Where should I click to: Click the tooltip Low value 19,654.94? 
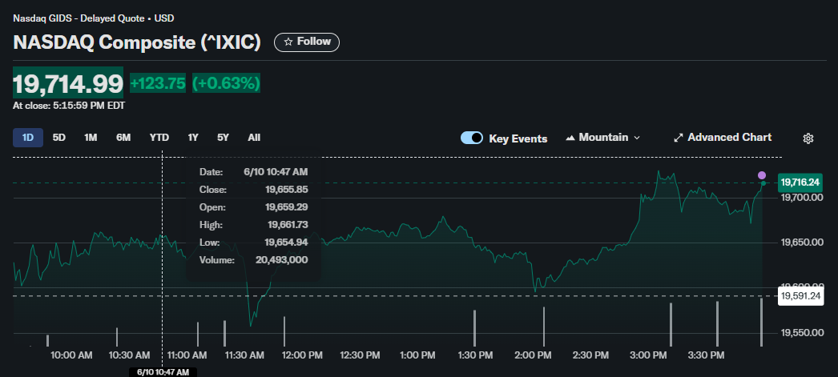pyautogui.click(x=287, y=243)
